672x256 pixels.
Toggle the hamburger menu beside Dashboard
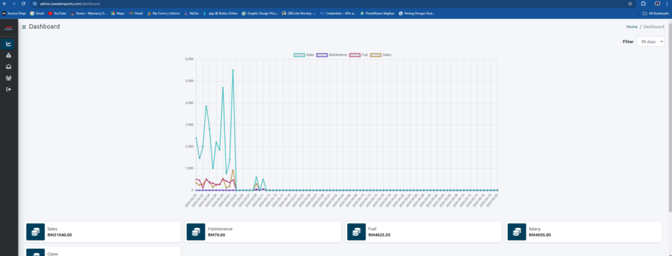(x=24, y=27)
